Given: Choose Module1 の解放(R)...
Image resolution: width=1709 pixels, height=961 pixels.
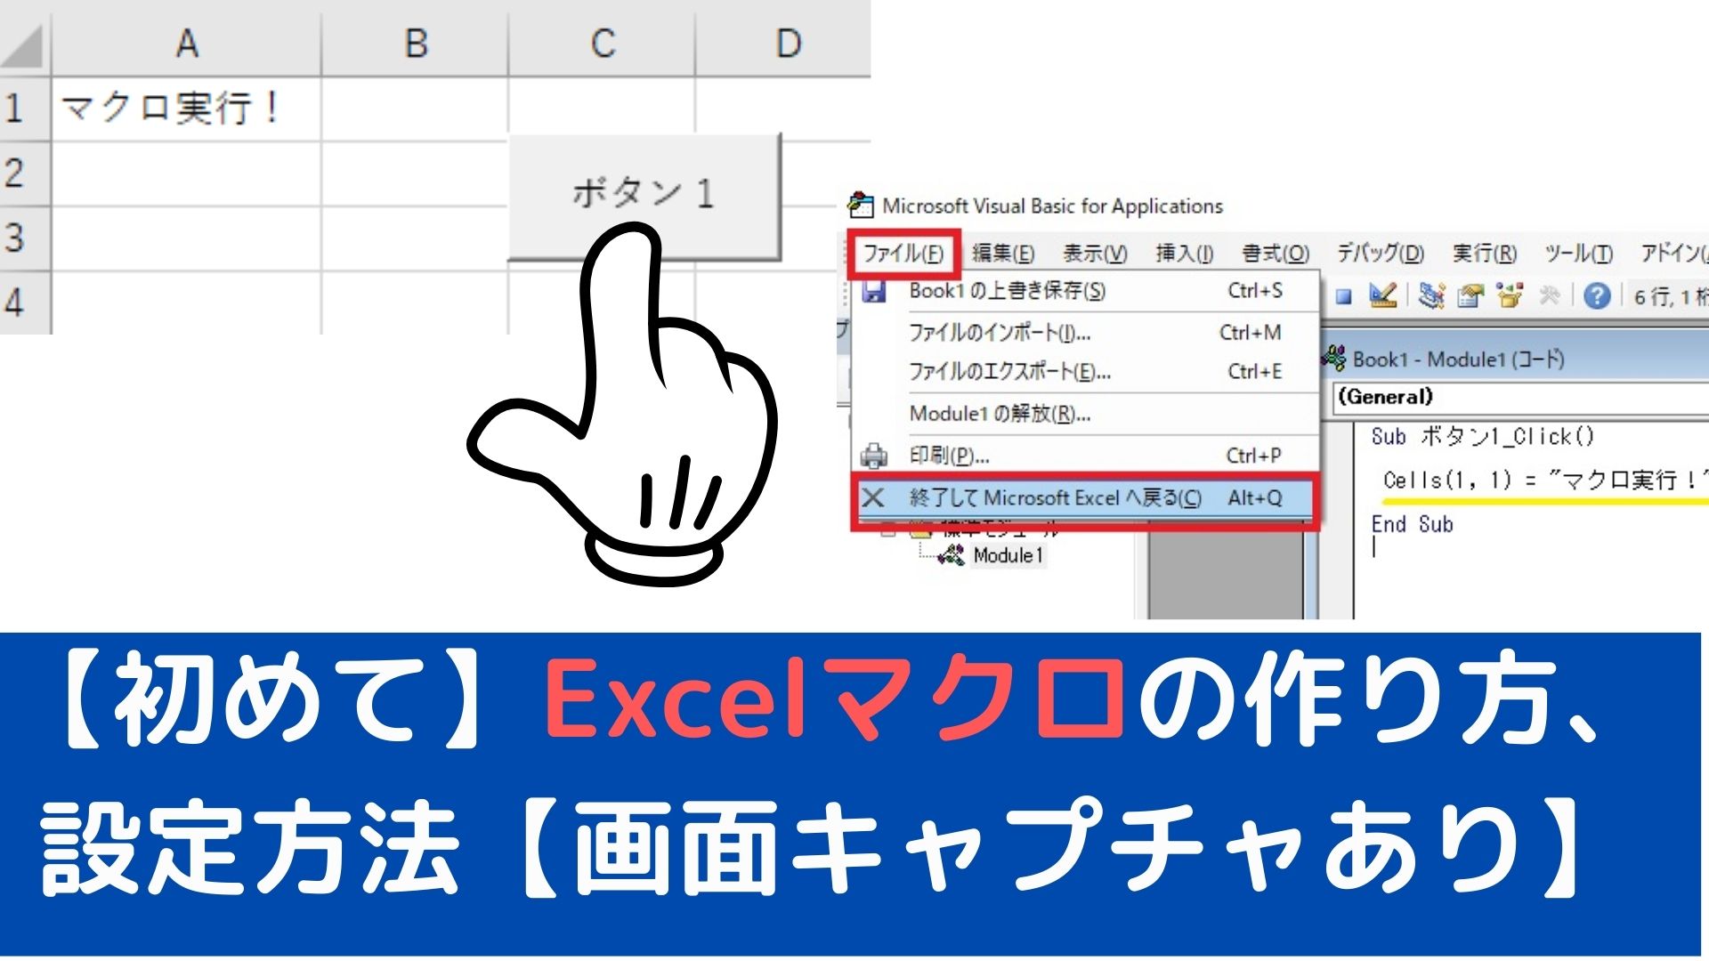Looking at the screenshot, I should (x=1085, y=414).
